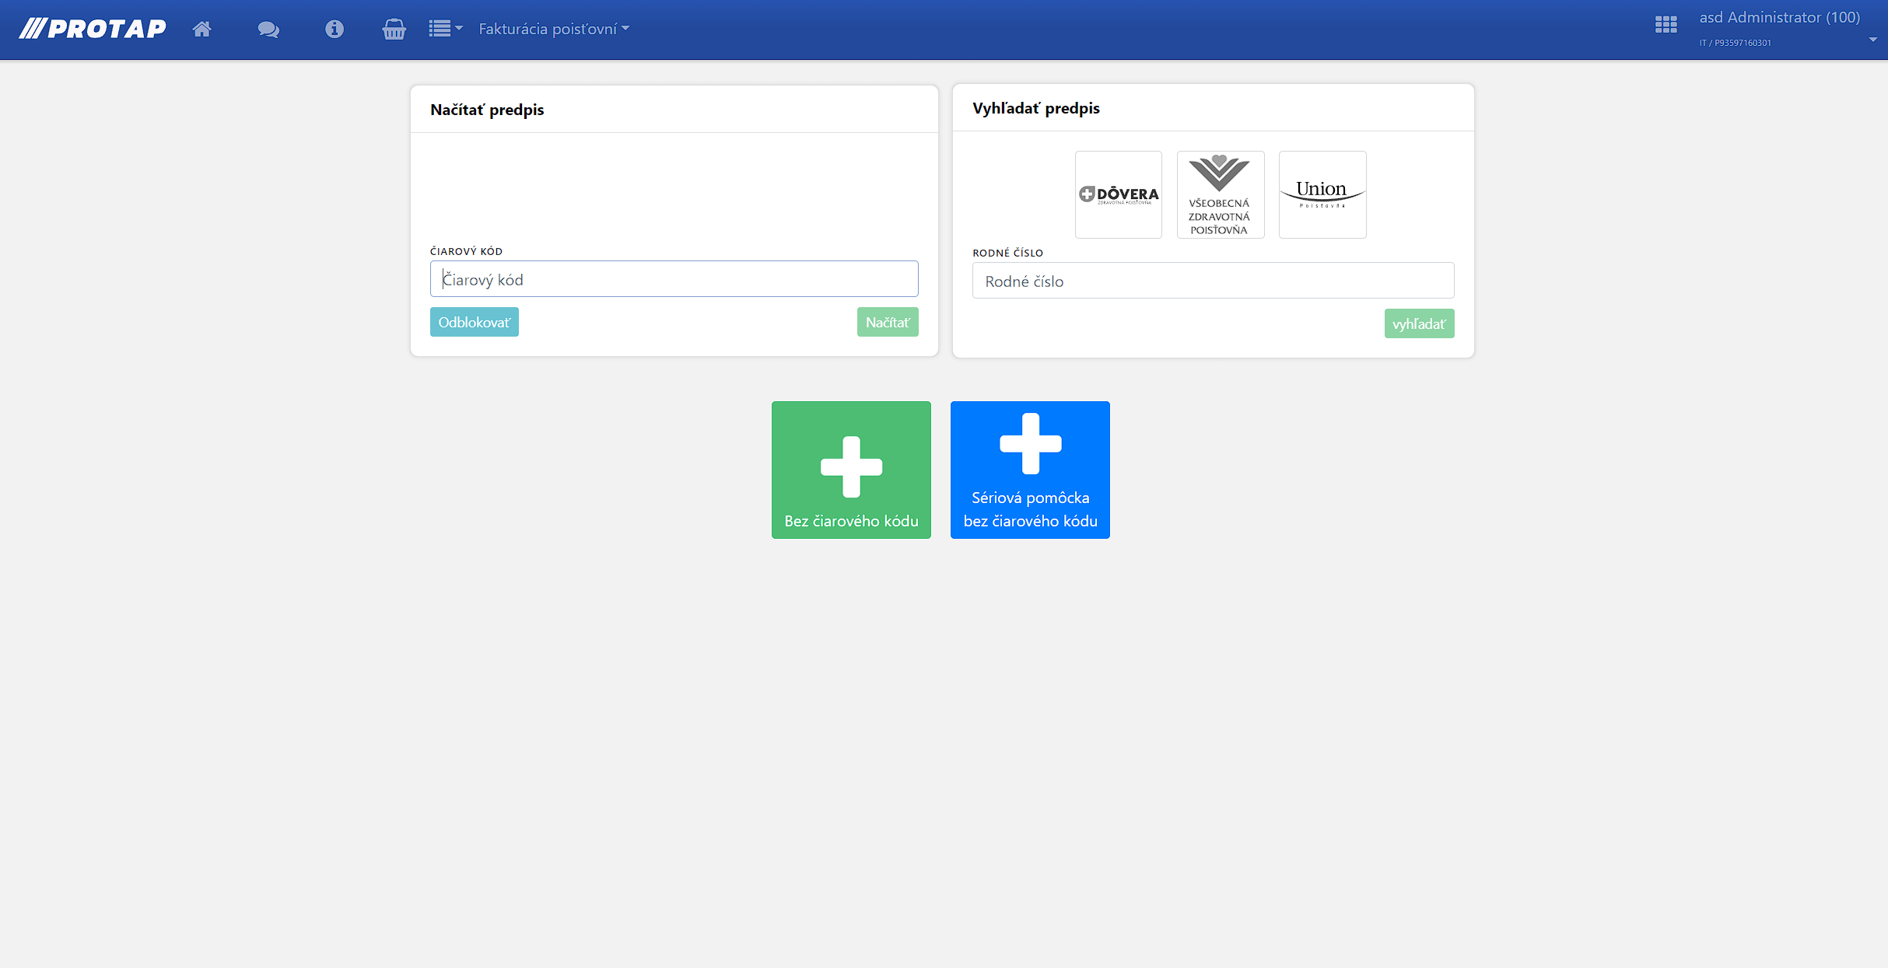Select Všeobecná zdravotná poisťovňa logo

click(1220, 194)
